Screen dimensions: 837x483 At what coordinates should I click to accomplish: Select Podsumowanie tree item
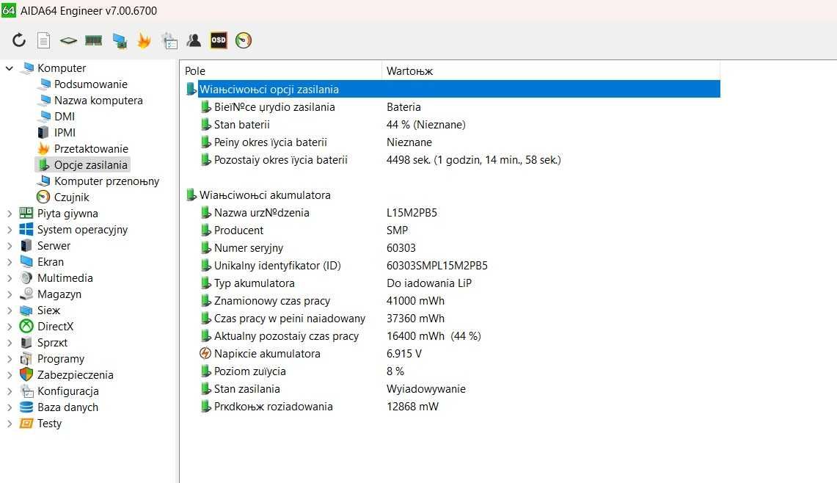point(91,84)
